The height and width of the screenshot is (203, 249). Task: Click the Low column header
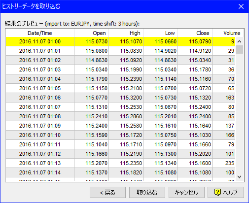160,33
